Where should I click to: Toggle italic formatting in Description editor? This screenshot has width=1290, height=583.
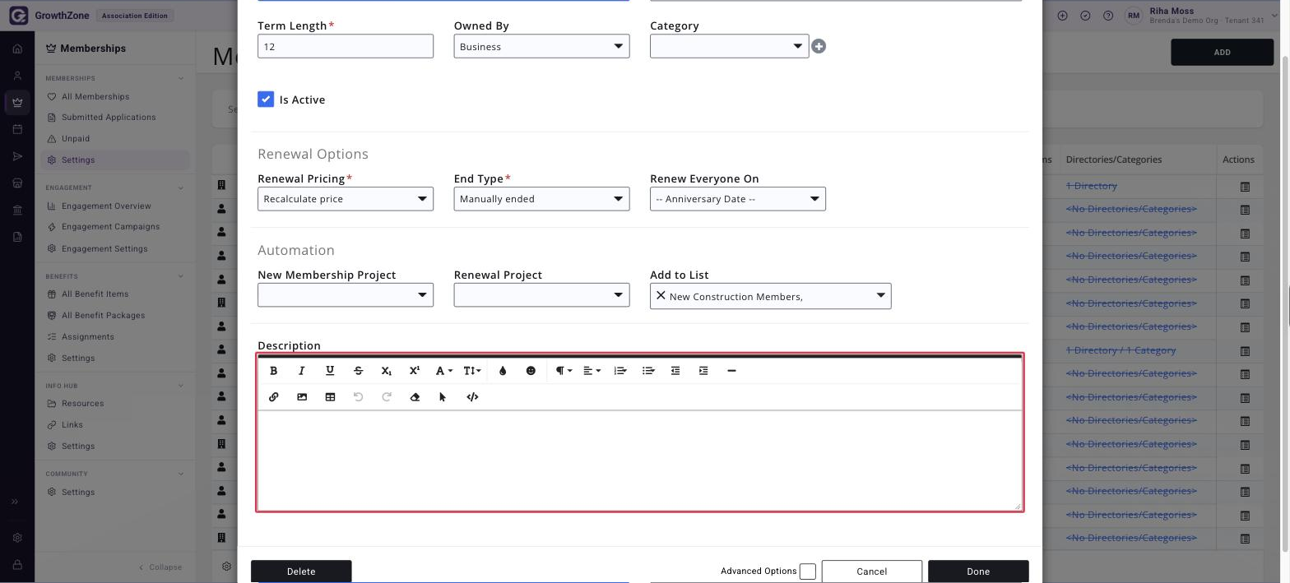click(x=302, y=371)
